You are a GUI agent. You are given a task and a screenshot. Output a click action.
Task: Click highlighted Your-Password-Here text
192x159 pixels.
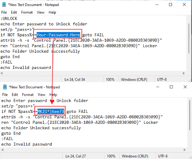tap(58, 35)
